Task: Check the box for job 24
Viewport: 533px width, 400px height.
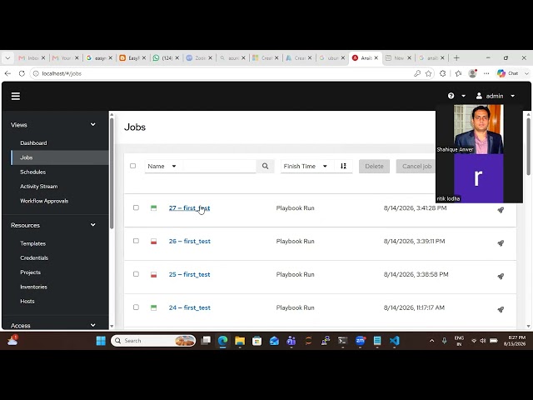Action: [136, 307]
